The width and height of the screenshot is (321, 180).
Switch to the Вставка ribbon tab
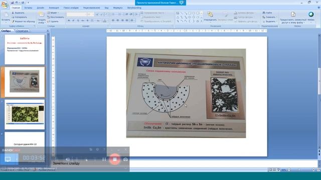(28, 8)
